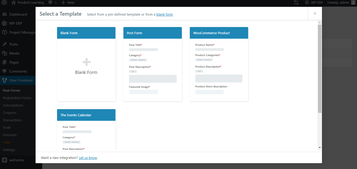Screen dimensions: 357x169
Task: Open Subscriptions submenu item
Action: (x=13, y=105)
